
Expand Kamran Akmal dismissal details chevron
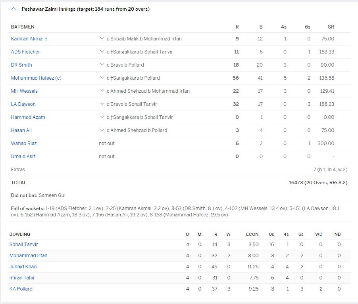tap(102, 39)
